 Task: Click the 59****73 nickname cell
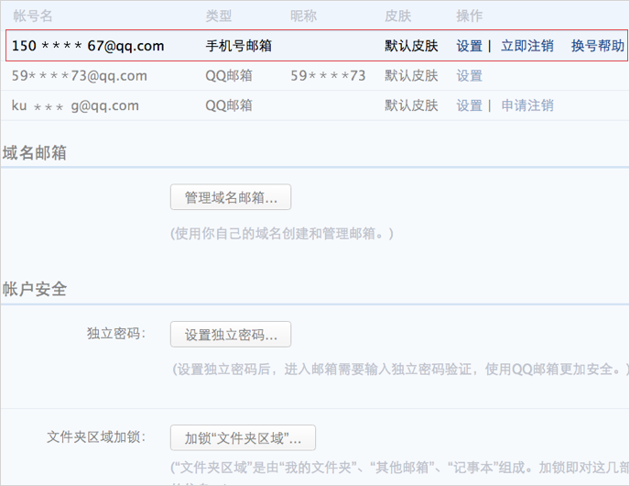tap(328, 76)
